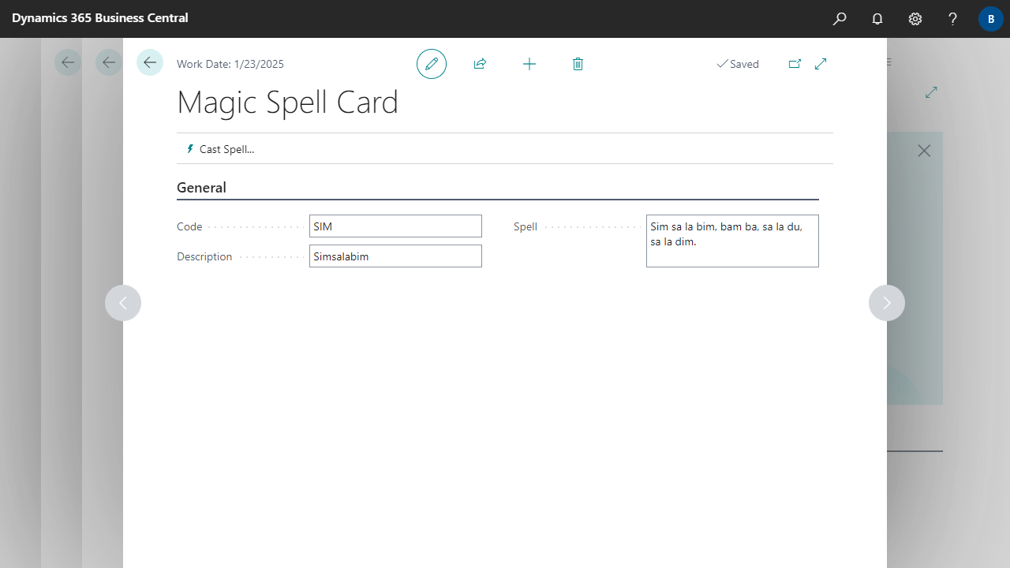The image size is (1010, 568).
Task: Expand the card page to full width
Action: coord(821,64)
